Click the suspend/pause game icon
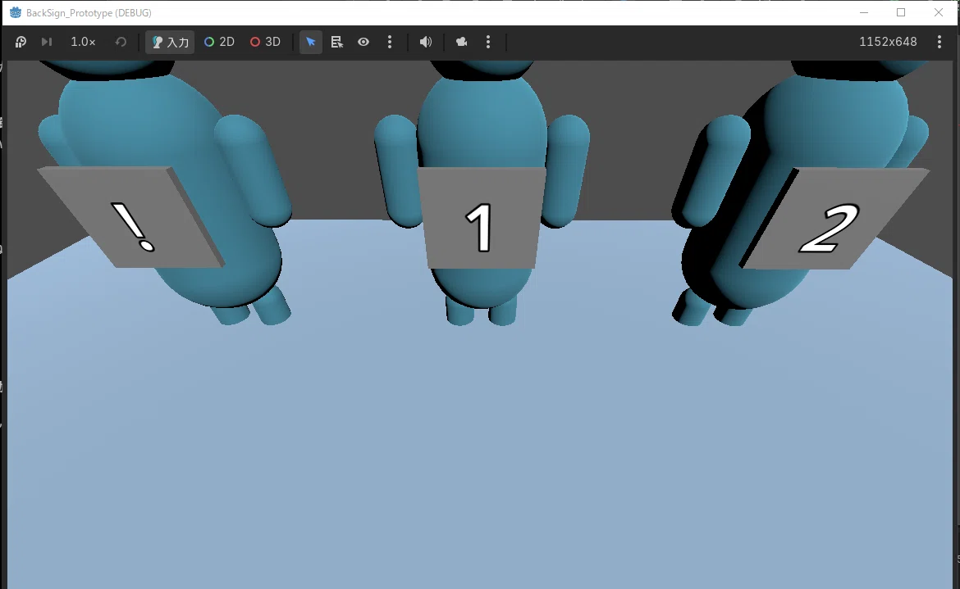The height and width of the screenshot is (589, 960). point(21,42)
